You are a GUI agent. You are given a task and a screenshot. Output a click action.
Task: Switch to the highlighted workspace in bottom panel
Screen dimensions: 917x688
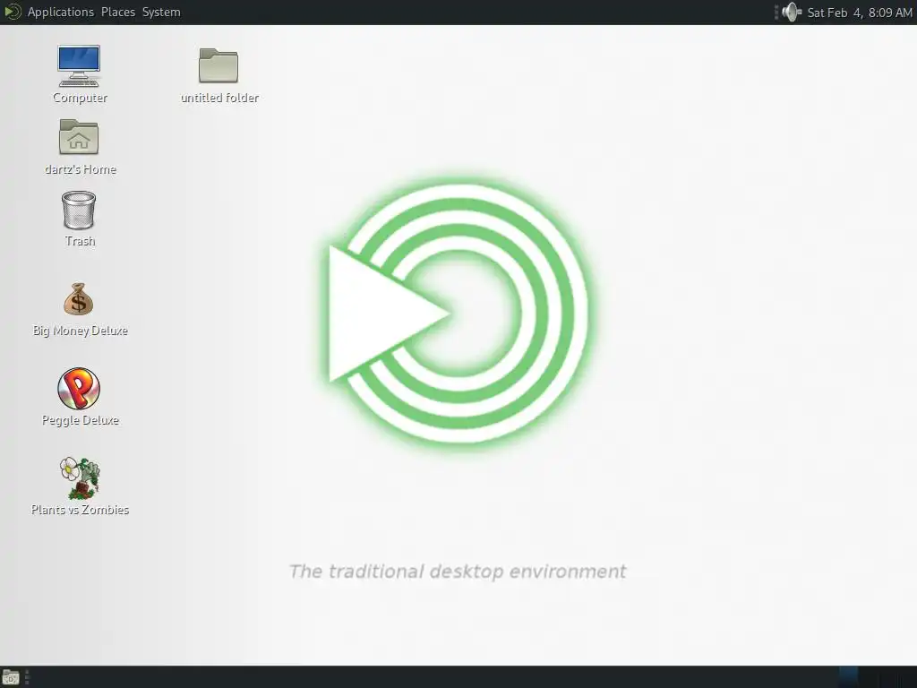pyautogui.click(x=849, y=677)
